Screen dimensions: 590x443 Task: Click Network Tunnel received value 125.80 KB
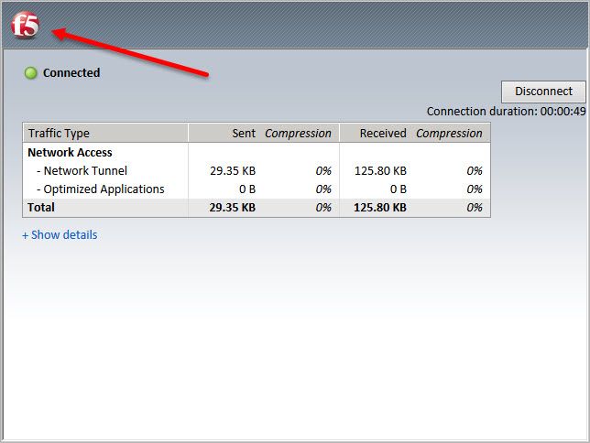coord(380,171)
